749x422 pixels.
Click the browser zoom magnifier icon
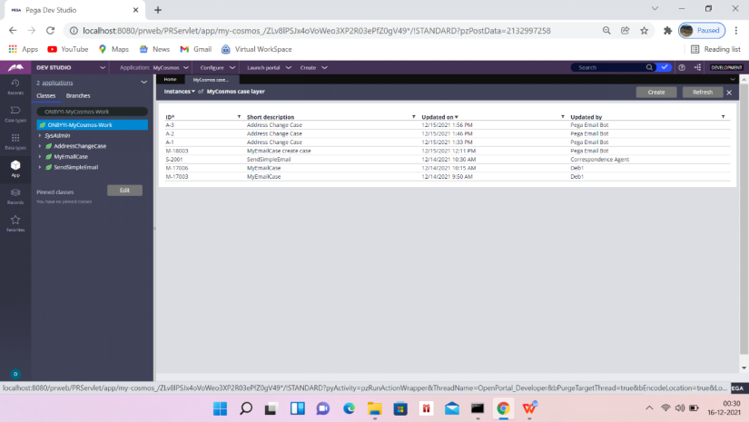606,31
